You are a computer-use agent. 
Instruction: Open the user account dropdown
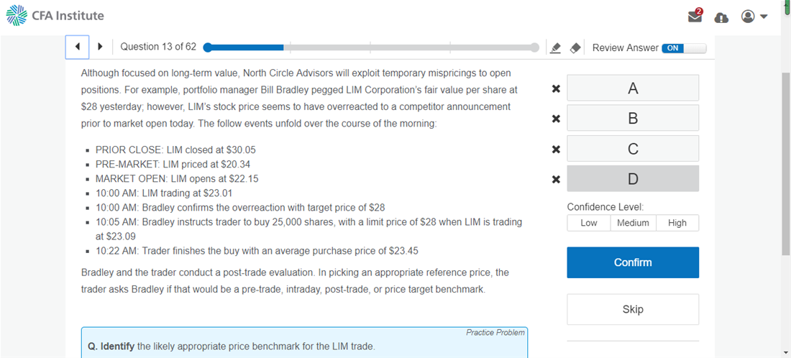click(754, 16)
